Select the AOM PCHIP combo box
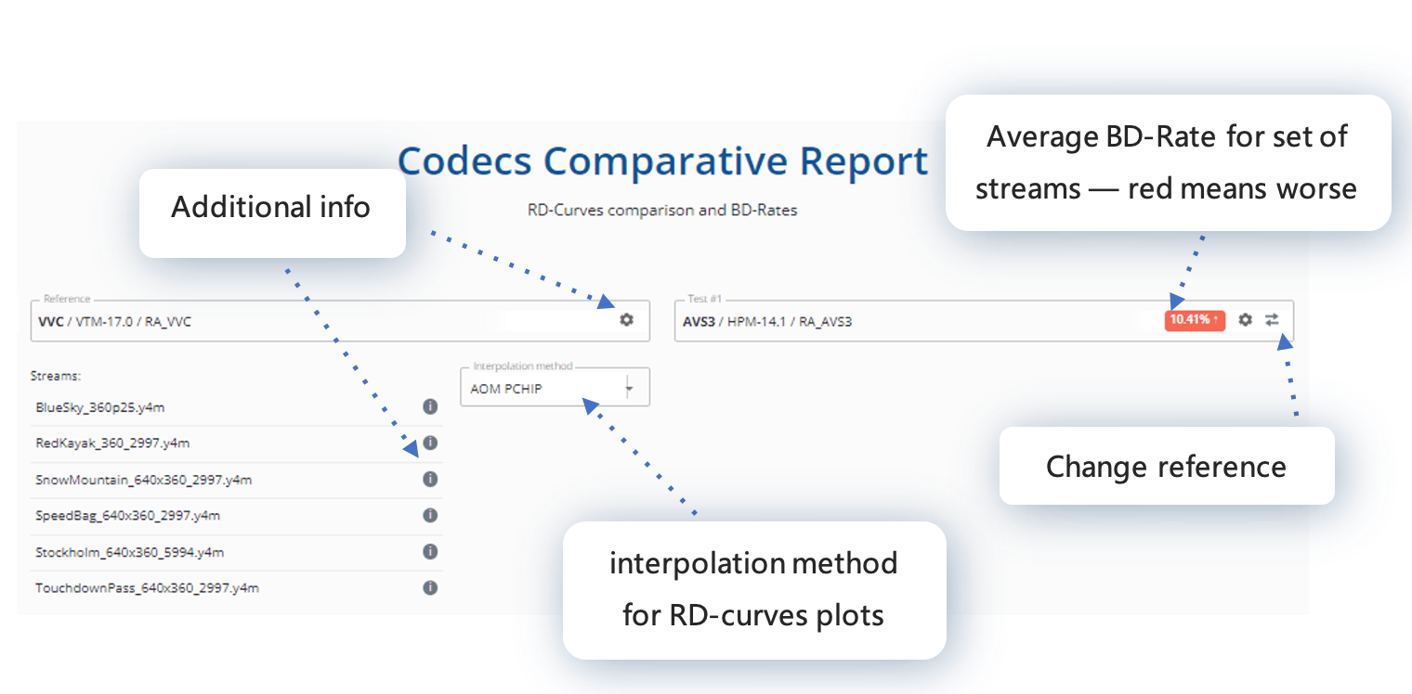This screenshot has width=1412, height=694. coord(555,387)
